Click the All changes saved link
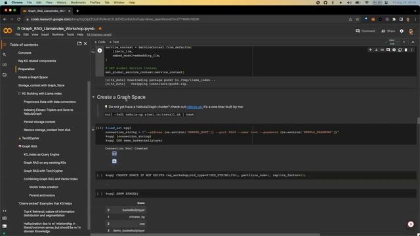The width and height of the screenshot is (420, 236). (99, 35)
